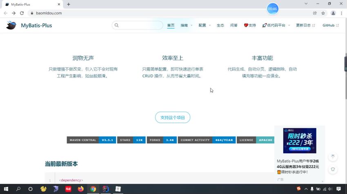Open the 指南 navigation menu
This screenshot has height=194, width=347.
184,25
